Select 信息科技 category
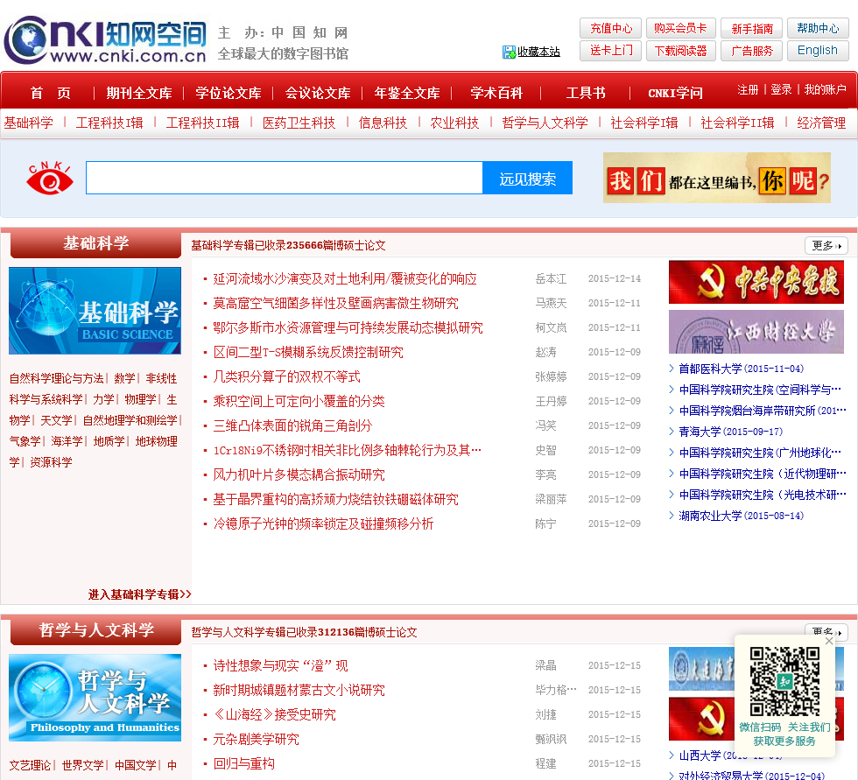The image size is (858, 780). click(x=383, y=123)
